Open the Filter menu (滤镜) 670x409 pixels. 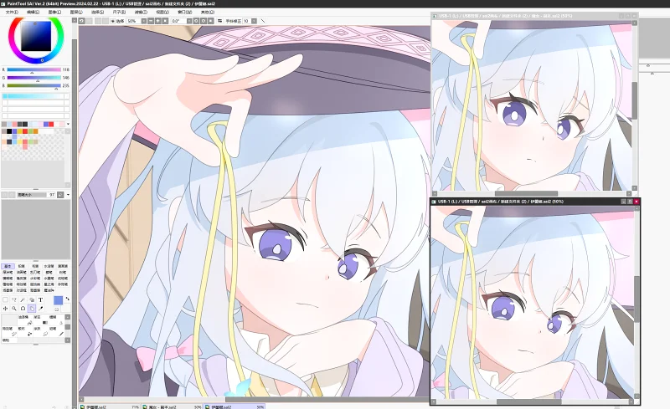141,12
